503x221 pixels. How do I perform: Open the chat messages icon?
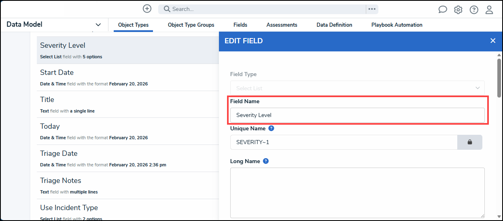pyautogui.click(x=443, y=10)
